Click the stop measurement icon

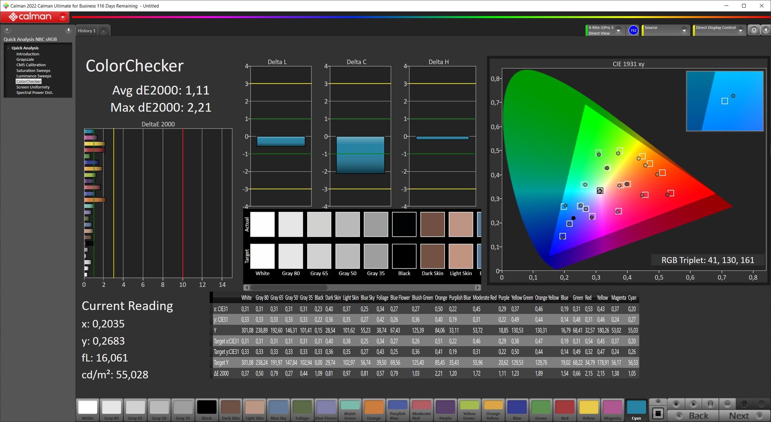(676, 404)
